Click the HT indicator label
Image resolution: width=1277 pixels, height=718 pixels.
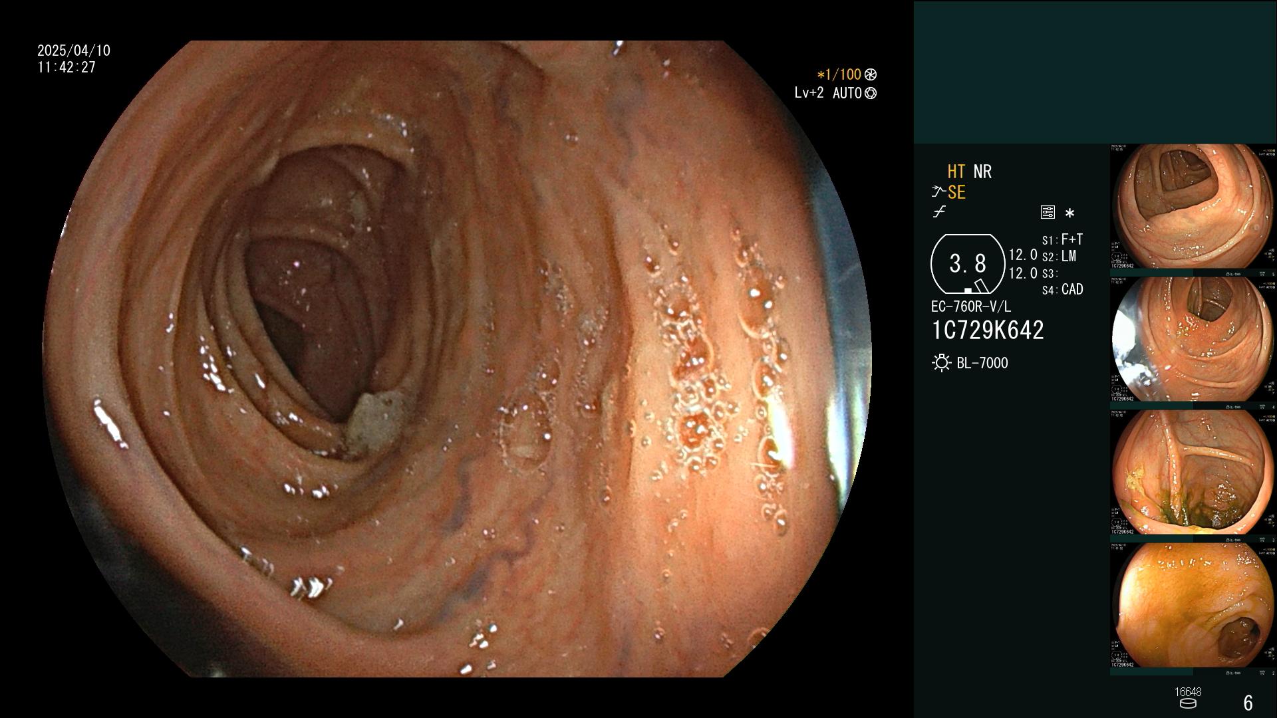[956, 172]
